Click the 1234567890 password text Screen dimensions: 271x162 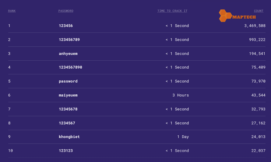70,67
